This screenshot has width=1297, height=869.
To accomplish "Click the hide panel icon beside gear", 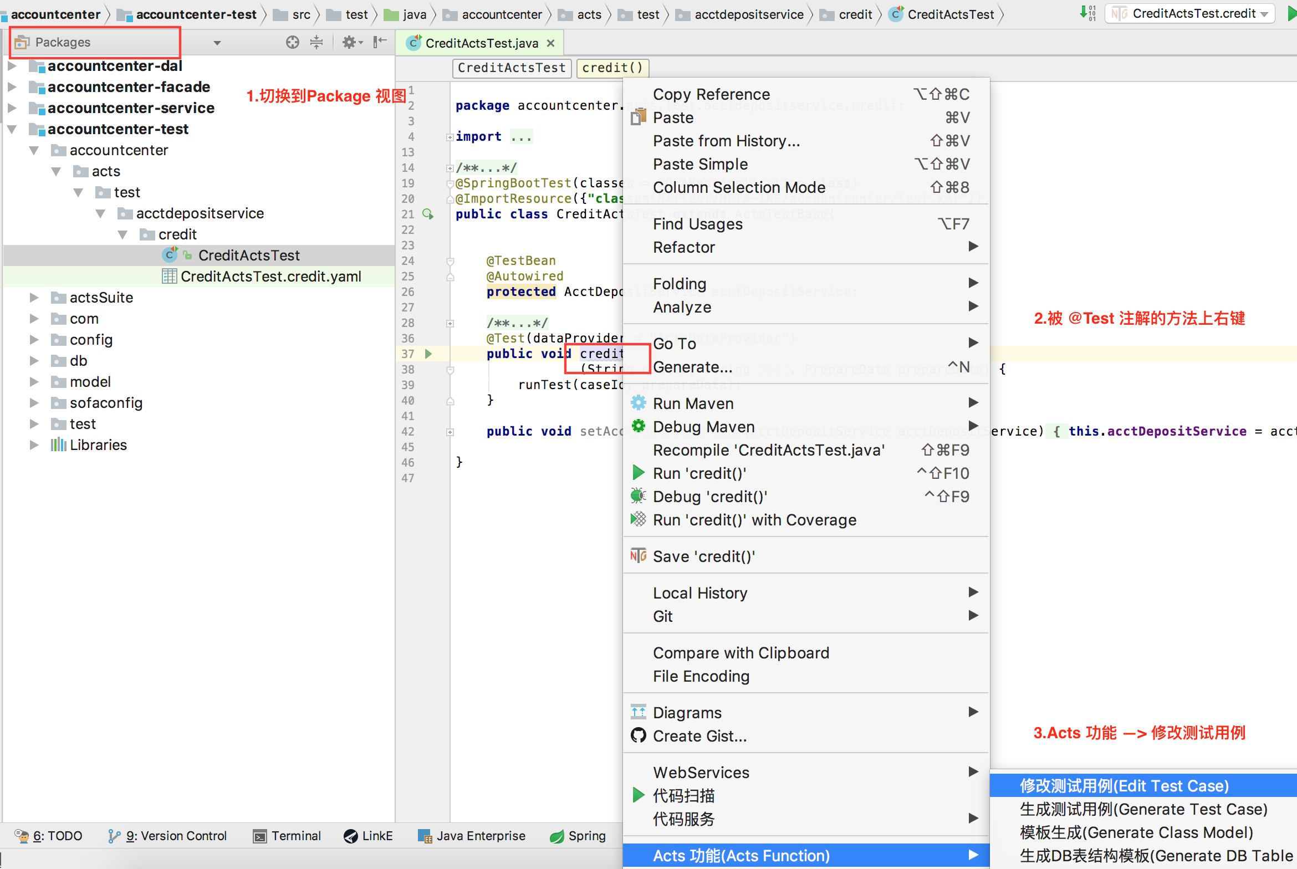I will coord(380,42).
